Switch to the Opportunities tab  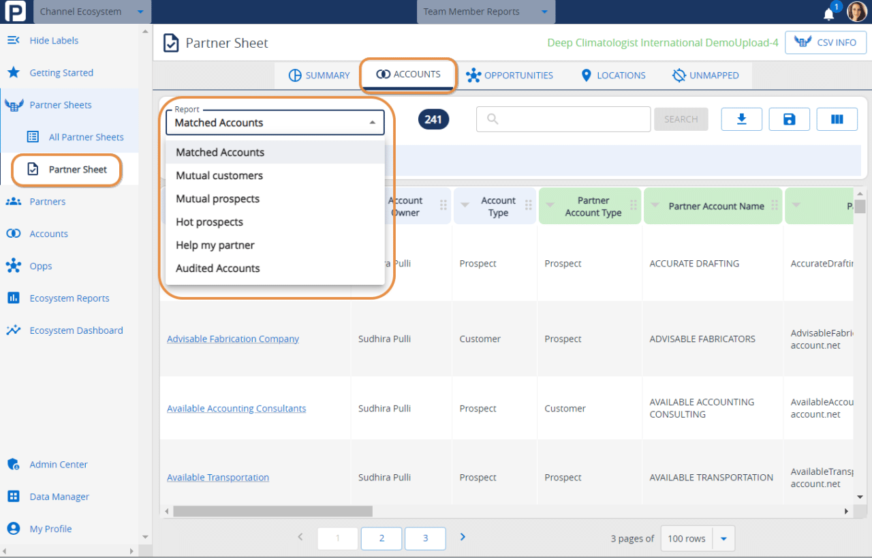coord(510,75)
